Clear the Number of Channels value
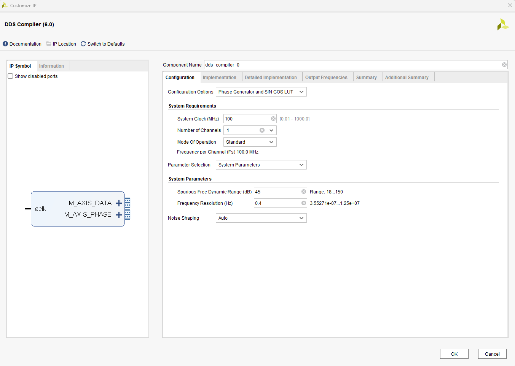This screenshot has width=515, height=366. pyautogui.click(x=262, y=130)
